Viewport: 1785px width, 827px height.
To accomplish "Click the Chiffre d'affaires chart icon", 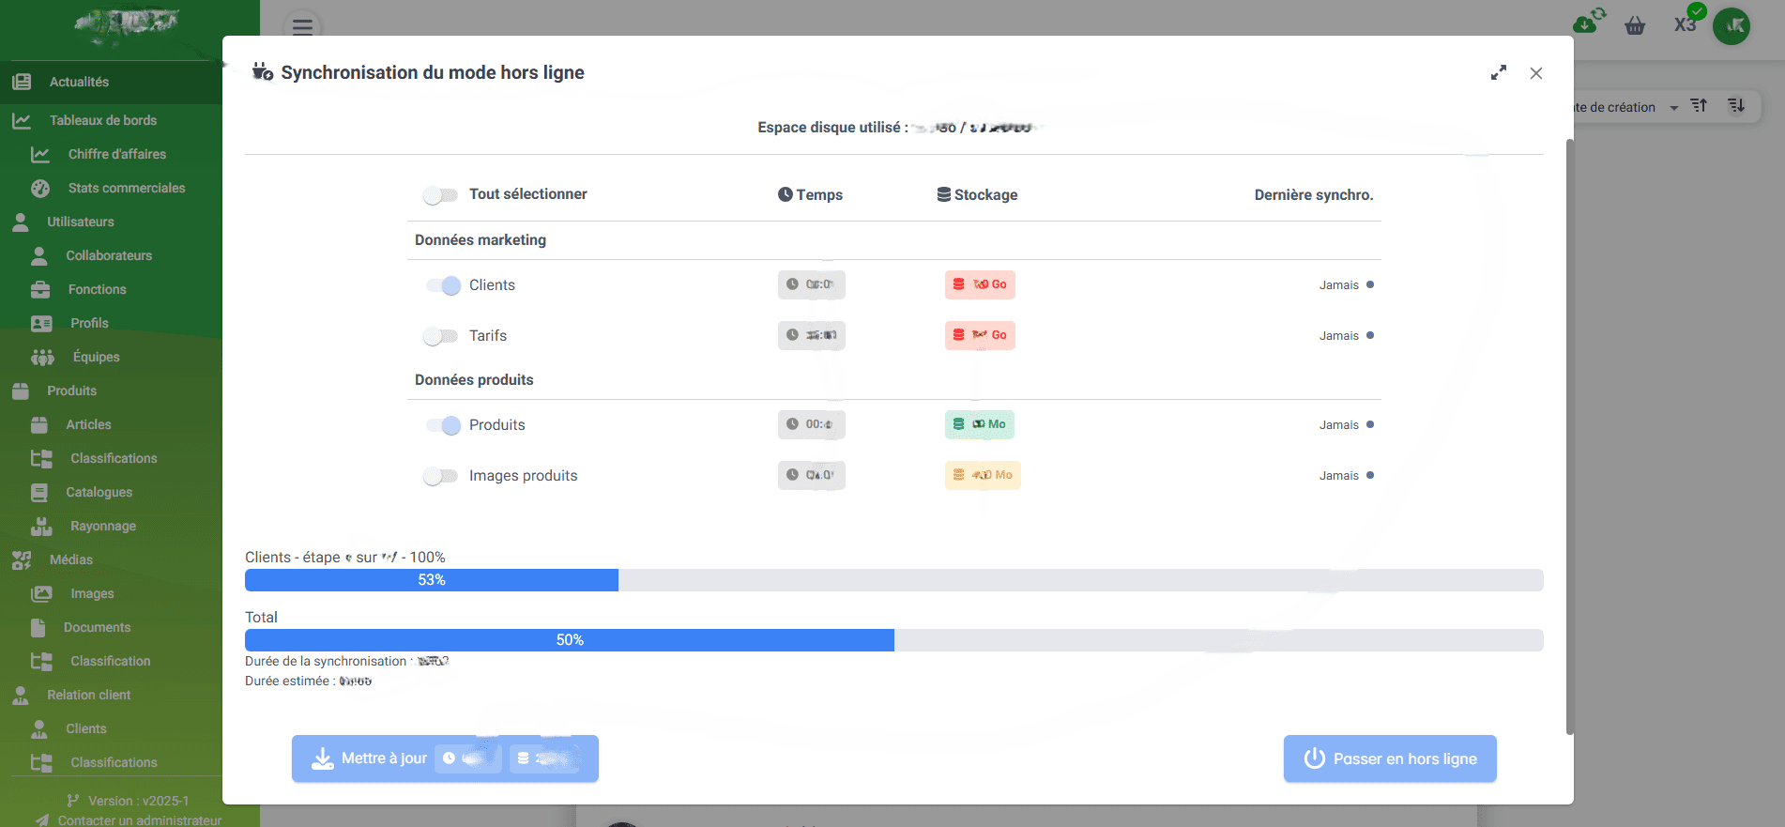I will click(x=40, y=154).
